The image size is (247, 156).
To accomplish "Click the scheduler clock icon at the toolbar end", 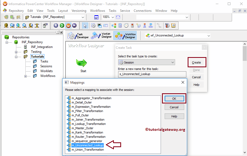I will tap(173, 25).
